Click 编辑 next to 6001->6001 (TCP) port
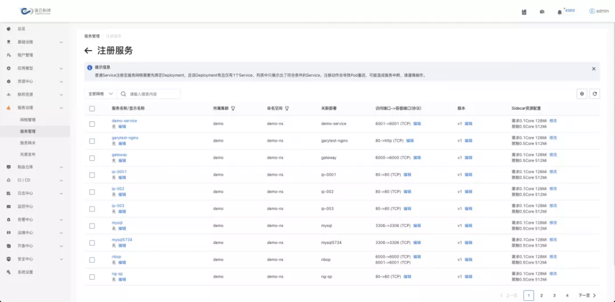This screenshot has width=615, height=302. (416, 124)
